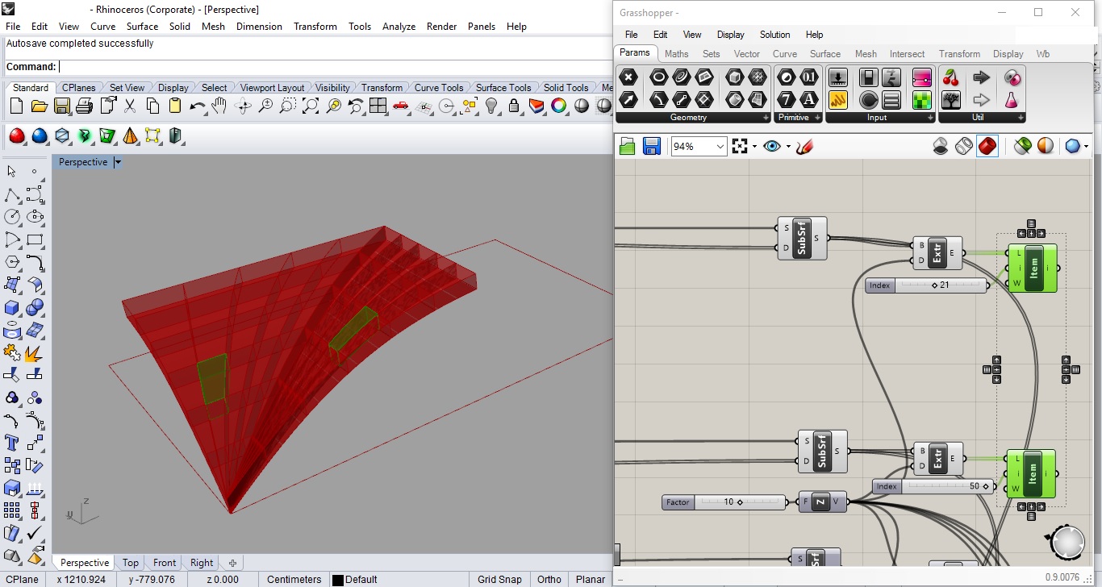Open the Solution menu in Grasshopper
This screenshot has height=587, width=1102.
pos(774,35)
